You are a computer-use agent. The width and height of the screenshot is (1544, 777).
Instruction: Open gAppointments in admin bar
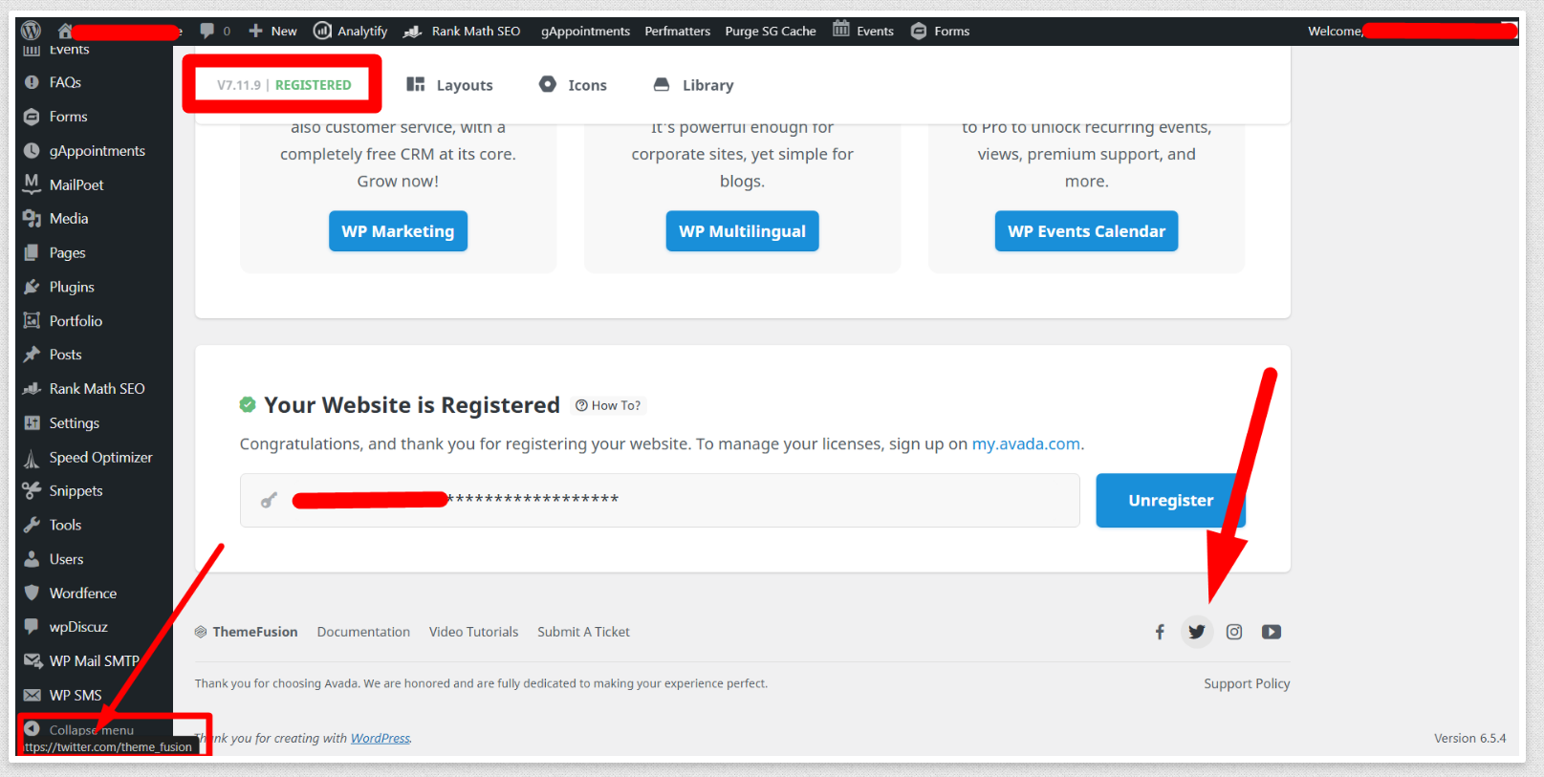pos(585,31)
